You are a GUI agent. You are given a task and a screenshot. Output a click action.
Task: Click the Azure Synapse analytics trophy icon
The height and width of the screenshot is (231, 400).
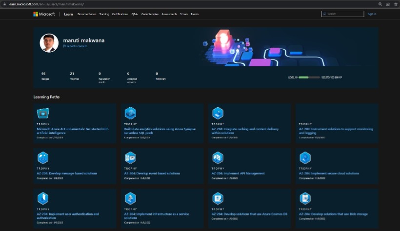point(130,114)
